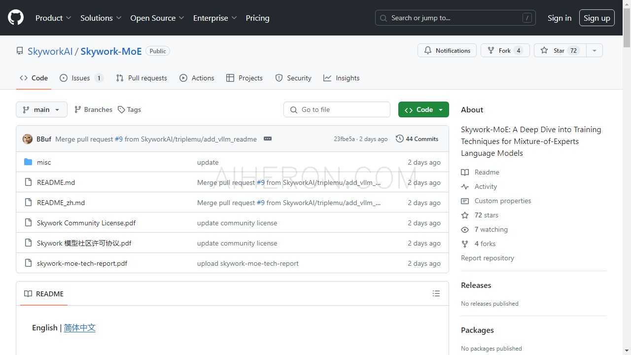Open the README_zh.md file

click(x=61, y=203)
